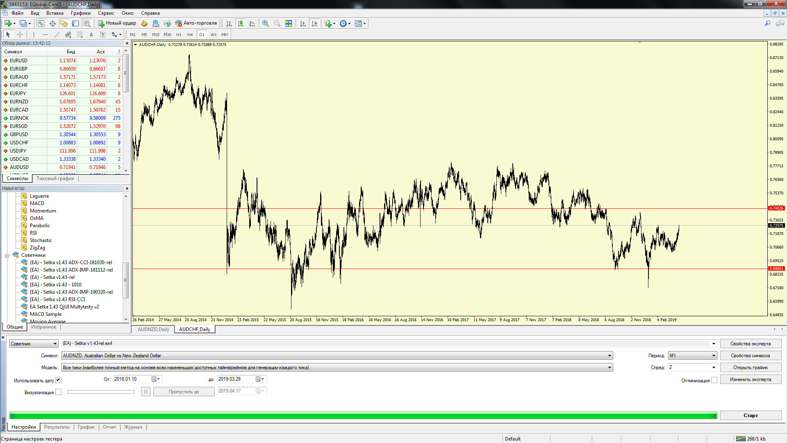Switch chart to line chart style
This screenshot has width=787, height=443.
pos(252,23)
